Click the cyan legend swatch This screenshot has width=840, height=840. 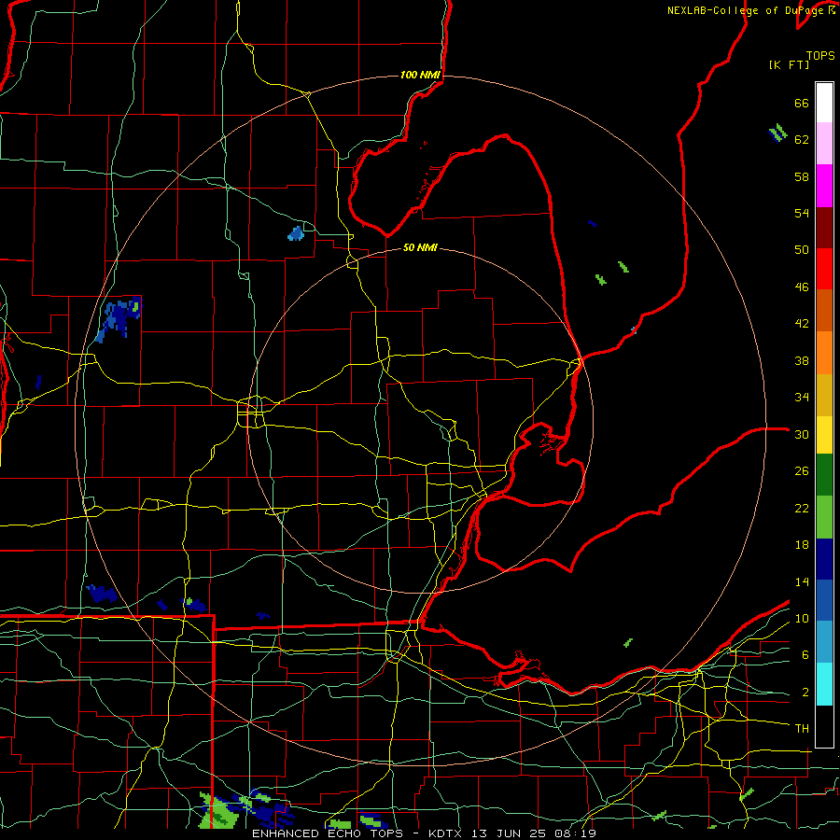(824, 684)
